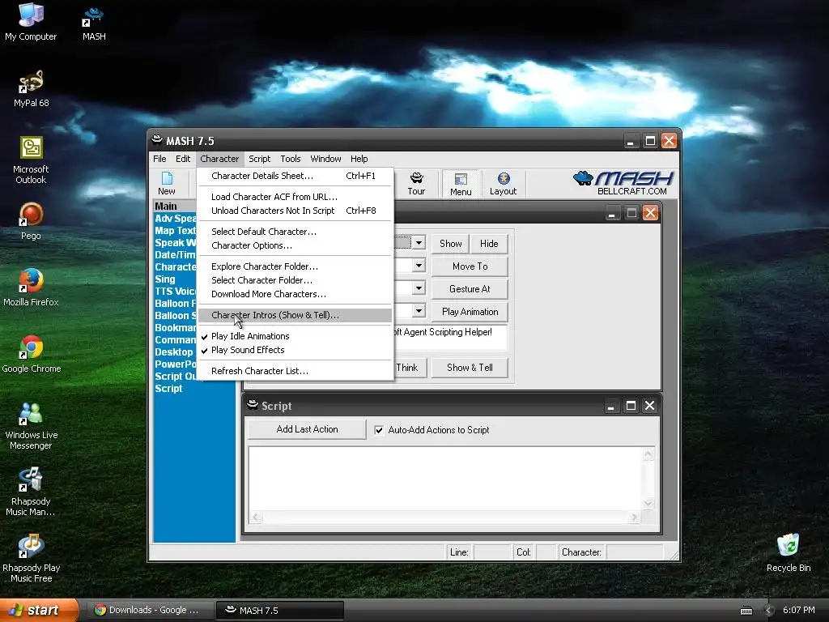Viewport: 829px width, 622px height.
Task: Open the dropdown next to Show button
Action: [x=419, y=243]
